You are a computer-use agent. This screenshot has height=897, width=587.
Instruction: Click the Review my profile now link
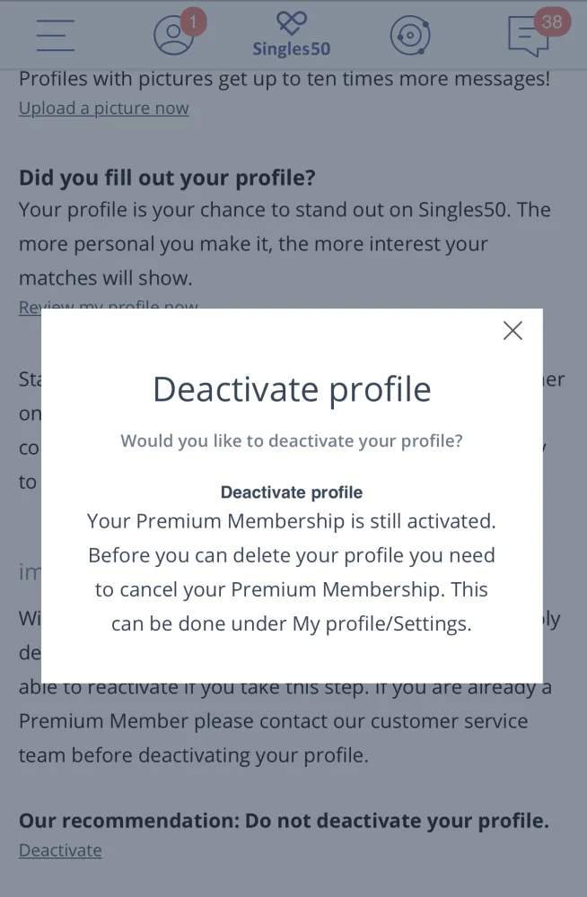(x=108, y=308)
